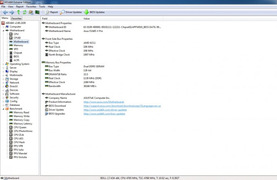Open the File menu
277x180 pixels.
[x=3, y=7]
